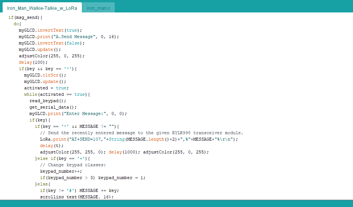Image resolution: width=353 pixels, height=207 pixels.
Task: Open the iron_man.c tab
Action: tap(98, 8)
